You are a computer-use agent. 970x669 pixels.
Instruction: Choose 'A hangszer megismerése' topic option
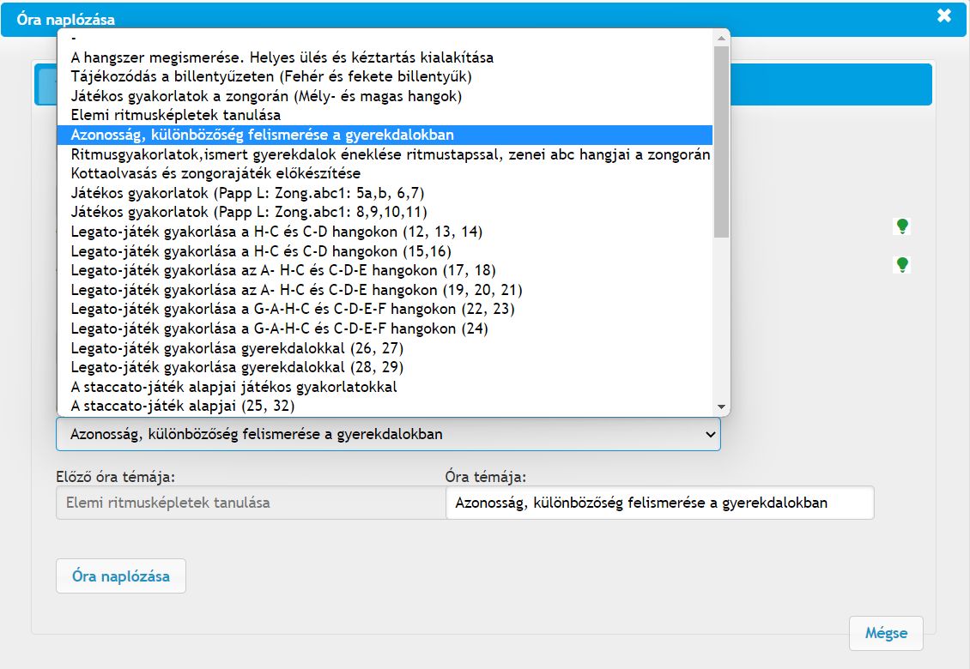pos(282,57)
